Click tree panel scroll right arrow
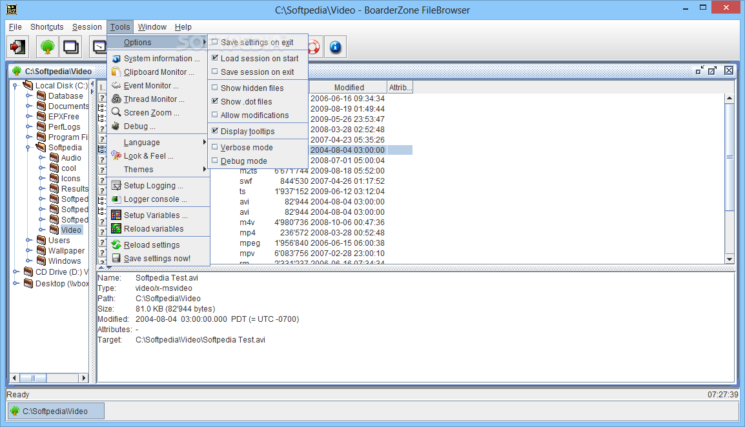 point(84,378)
